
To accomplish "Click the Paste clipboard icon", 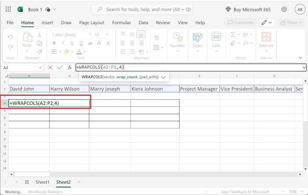I will pyautogui.click(x=27, y=37).
